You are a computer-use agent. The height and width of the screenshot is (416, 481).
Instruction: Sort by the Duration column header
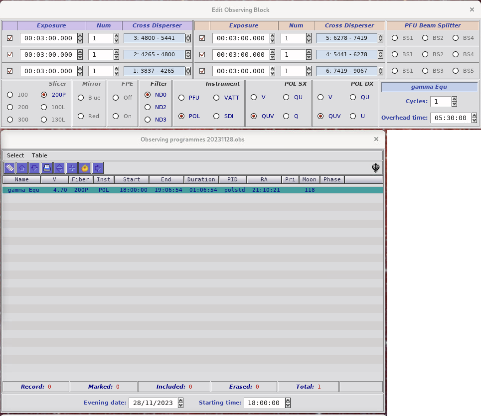coord(201,179)
